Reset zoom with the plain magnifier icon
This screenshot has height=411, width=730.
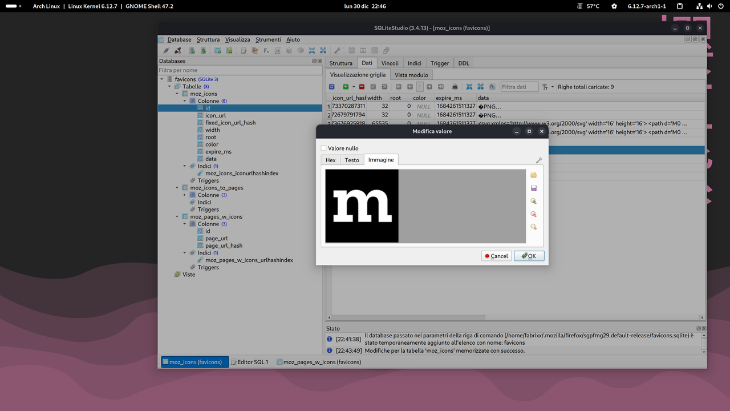coord(533,227)
